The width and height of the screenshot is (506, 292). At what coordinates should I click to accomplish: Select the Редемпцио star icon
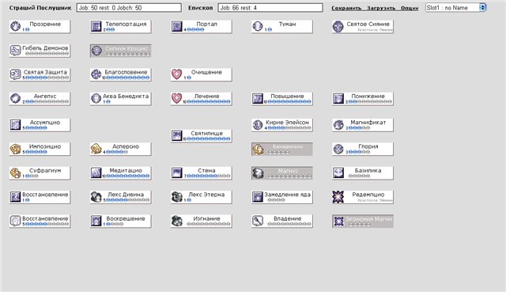click(338, 197)
